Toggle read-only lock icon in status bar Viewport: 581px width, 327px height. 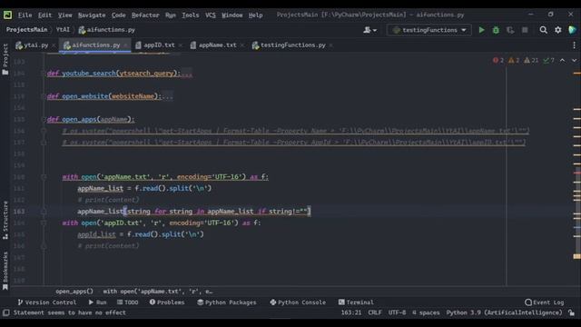572,312
